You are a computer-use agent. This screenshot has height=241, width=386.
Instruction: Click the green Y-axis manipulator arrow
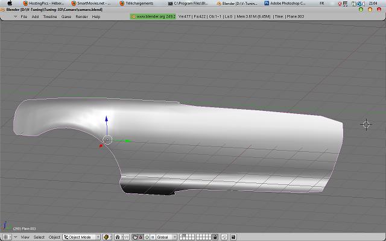click(x=127, y=141)
